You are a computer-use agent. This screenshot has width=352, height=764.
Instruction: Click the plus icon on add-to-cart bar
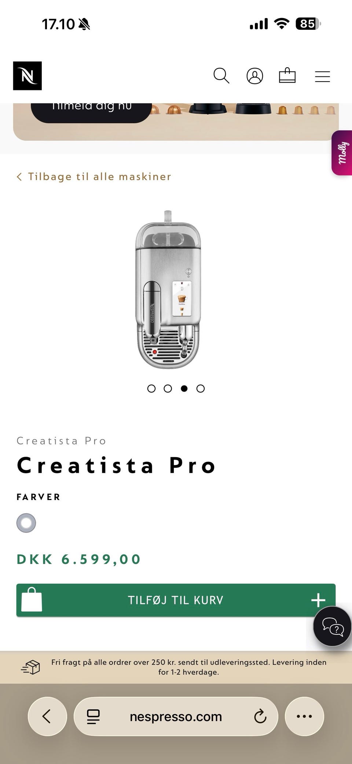pos(318,600)
